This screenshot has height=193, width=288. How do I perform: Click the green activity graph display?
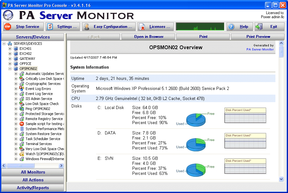pos(200,27)
